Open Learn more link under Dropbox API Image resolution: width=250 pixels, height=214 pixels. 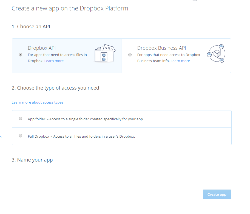(54, 61)
